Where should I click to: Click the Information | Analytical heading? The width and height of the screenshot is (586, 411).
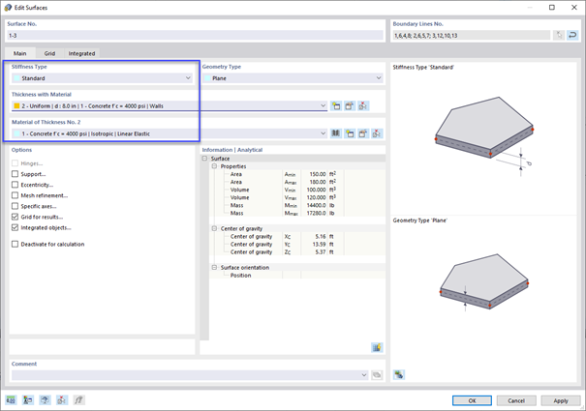[232, 150]
